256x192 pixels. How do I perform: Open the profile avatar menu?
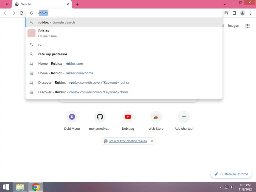[242, 13]
